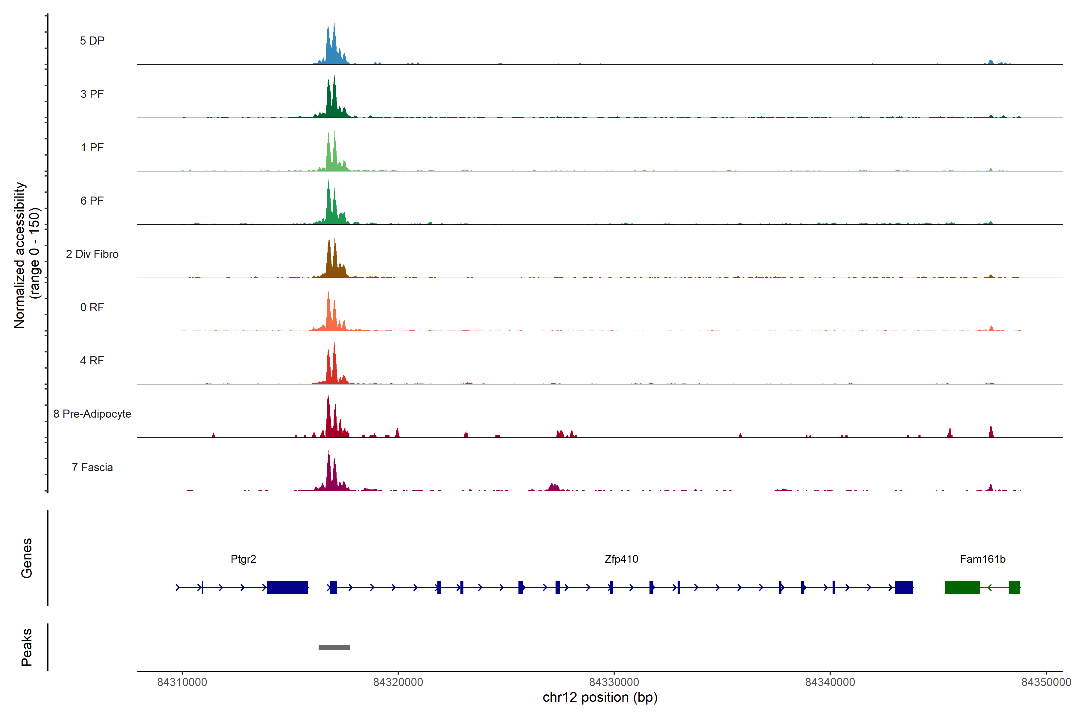The image size is (1077, 718).
Task: Click the 8 Pre-Adipocyte track label
Action: click(92, 413)
